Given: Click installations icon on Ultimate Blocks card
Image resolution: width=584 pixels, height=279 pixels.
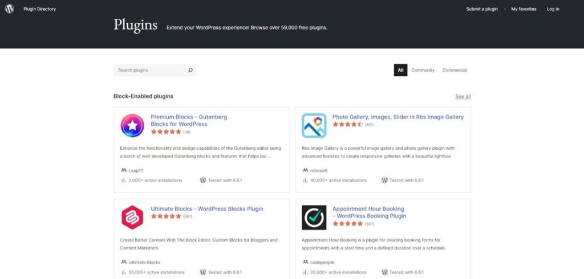Looking at the screenshot, I should 124,272.
